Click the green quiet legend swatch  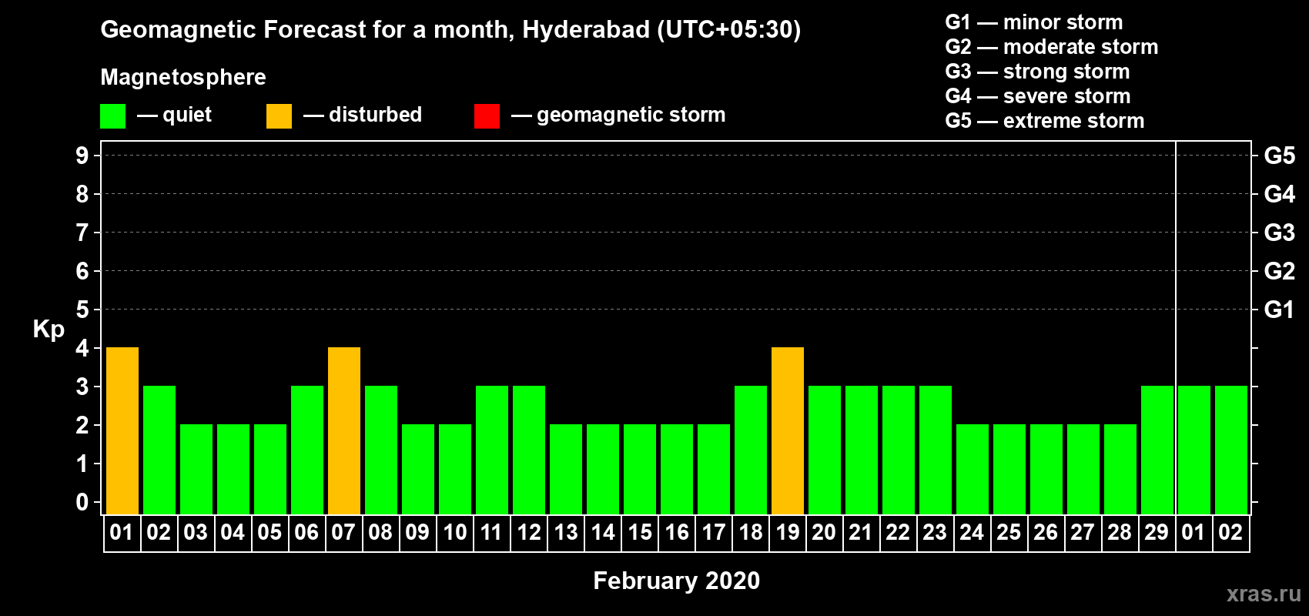112,116
